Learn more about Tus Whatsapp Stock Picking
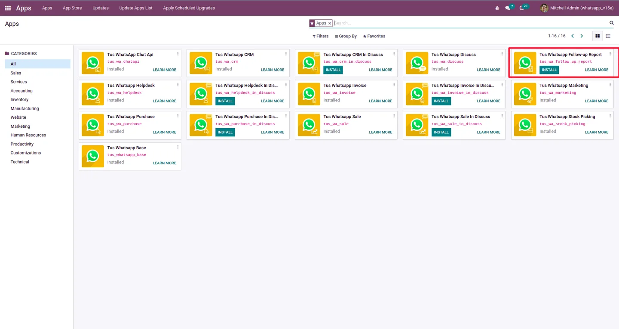The height and width of the screenshot is (329, 619). point(597,132)
